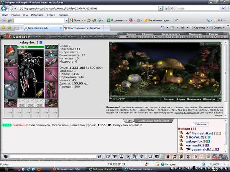The width and height of the screenshot is (230, 172).
Task: Click the Анкета link in the submenu
Action: [x=219, y=37]
